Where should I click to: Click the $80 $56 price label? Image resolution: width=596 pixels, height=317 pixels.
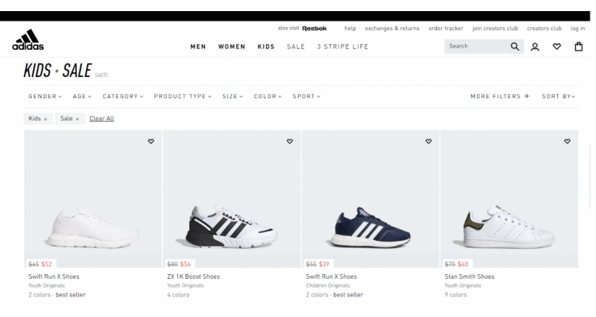point(179,264)
